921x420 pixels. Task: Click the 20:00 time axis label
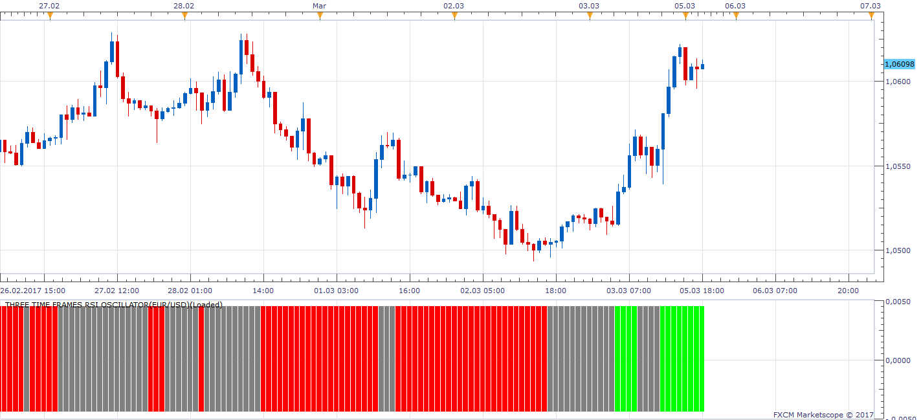coord(848,291)
